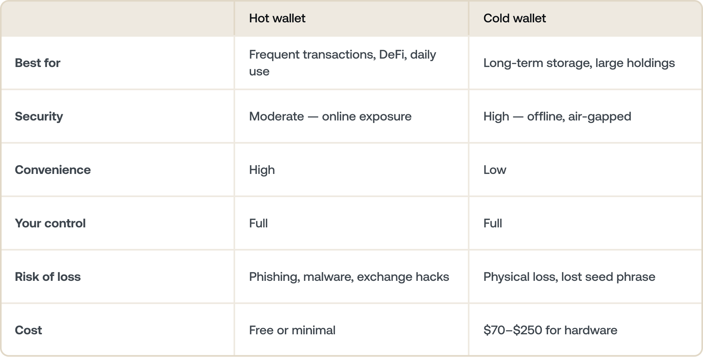
Task: Click Full control cell under Hot wallet
Action: (x=258, y=223)
